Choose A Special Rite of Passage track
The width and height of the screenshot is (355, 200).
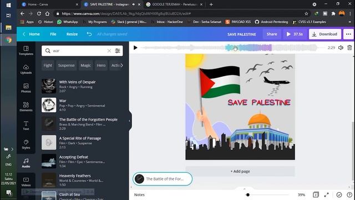82,142
